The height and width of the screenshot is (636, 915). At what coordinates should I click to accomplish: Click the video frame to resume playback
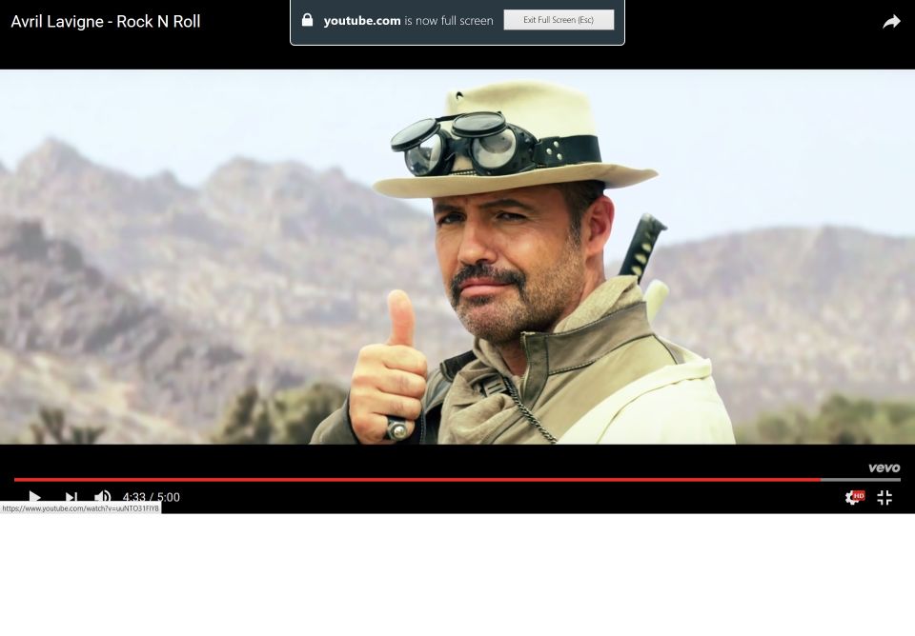coord(457,256)
